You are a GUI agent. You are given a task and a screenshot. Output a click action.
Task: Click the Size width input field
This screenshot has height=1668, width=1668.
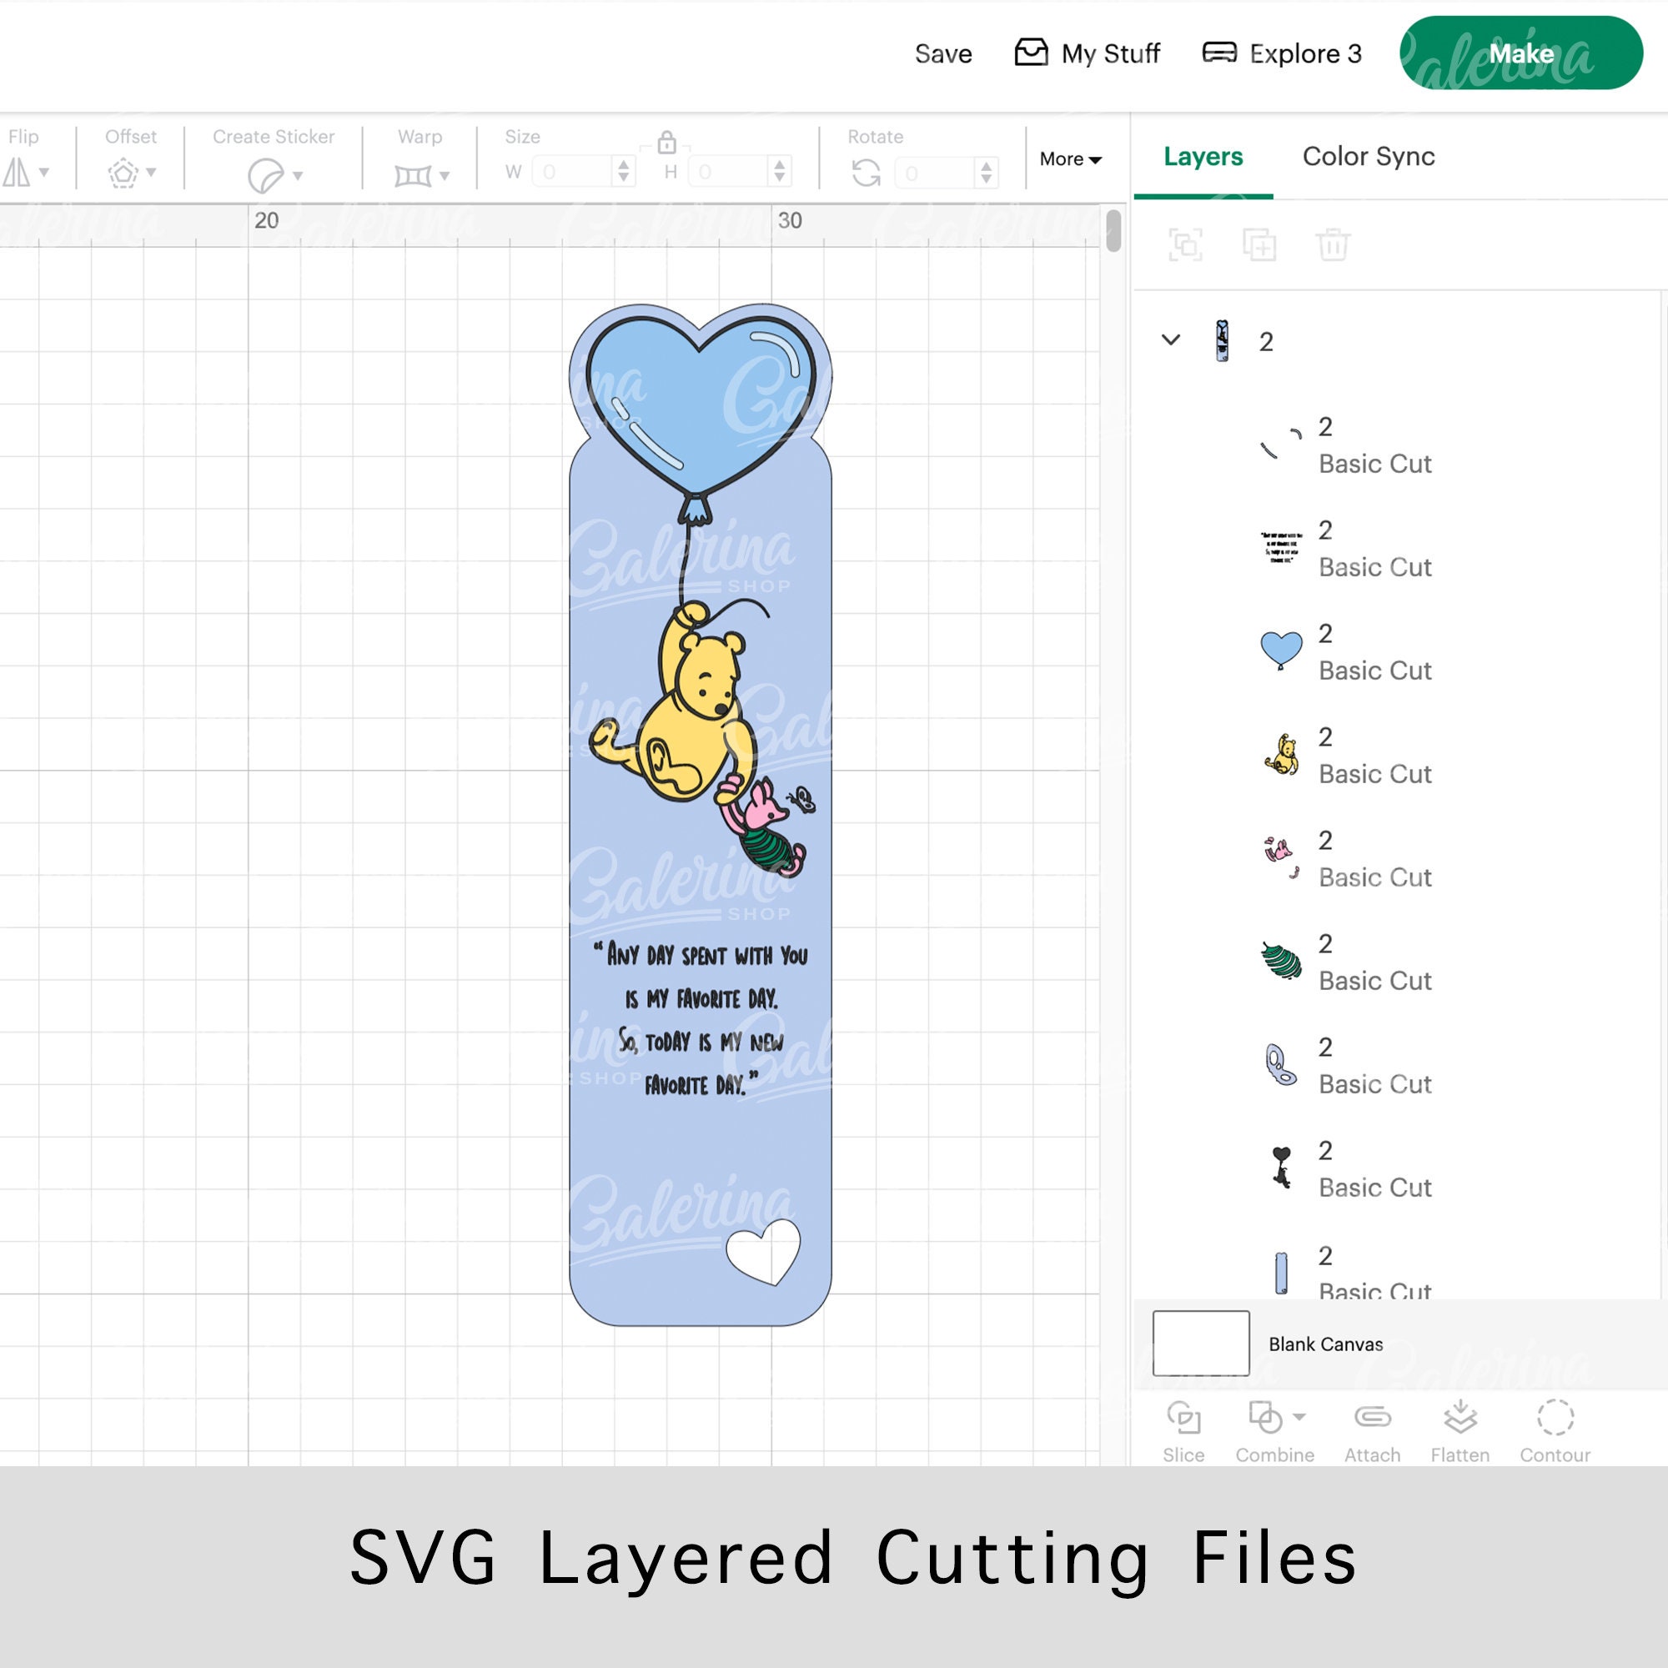point(572,172)
